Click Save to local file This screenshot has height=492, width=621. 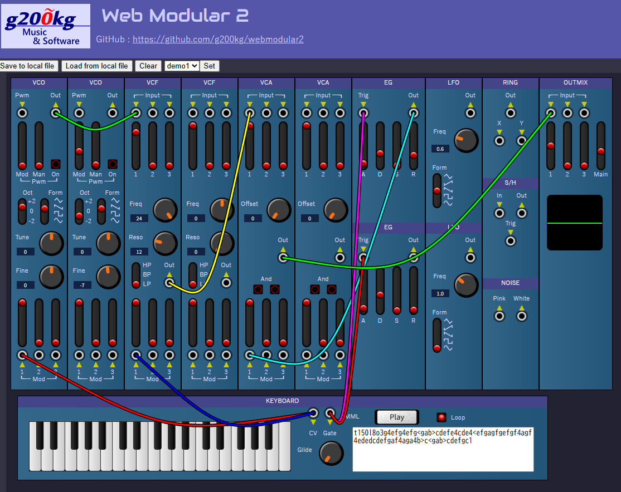point(28,66)
